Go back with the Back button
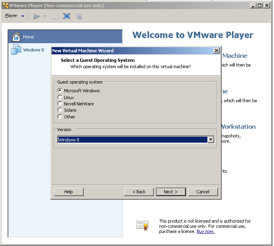274x246 pixels. tap(139, 192)
